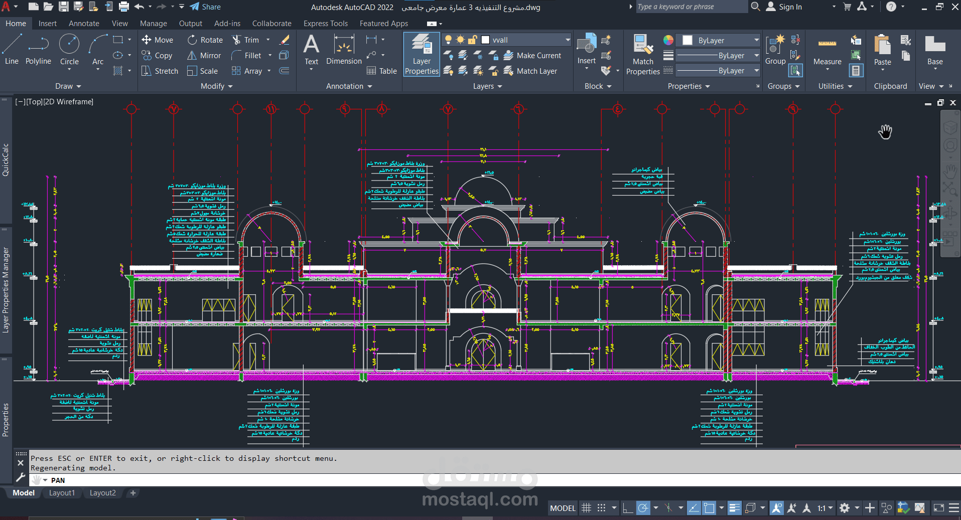
Task: Click the Share button
Action: pyautogui.click(x=205, y=7)
